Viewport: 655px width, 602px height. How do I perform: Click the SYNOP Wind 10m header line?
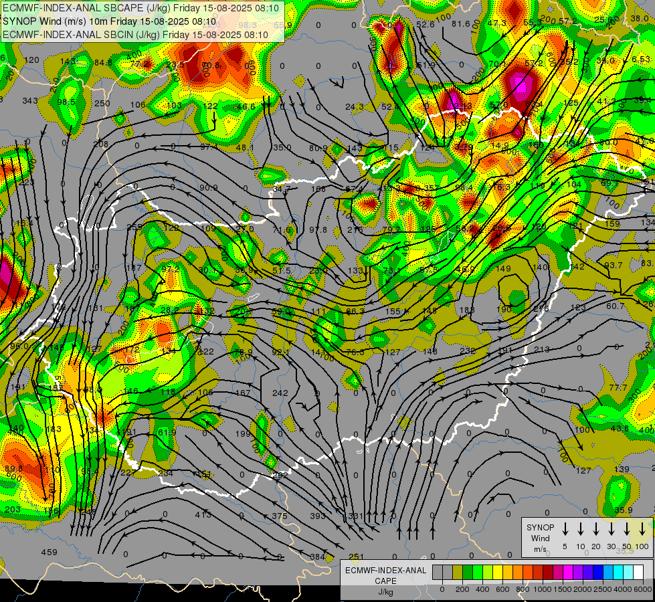(x=110, y=21)
